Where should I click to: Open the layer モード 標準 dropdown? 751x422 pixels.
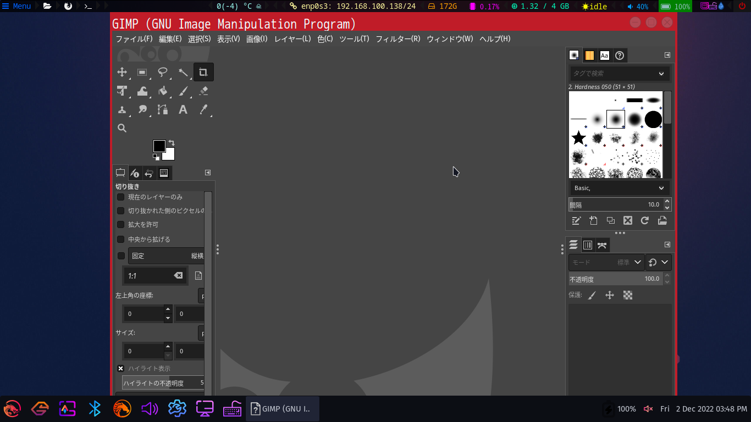[x=606, y=262]
